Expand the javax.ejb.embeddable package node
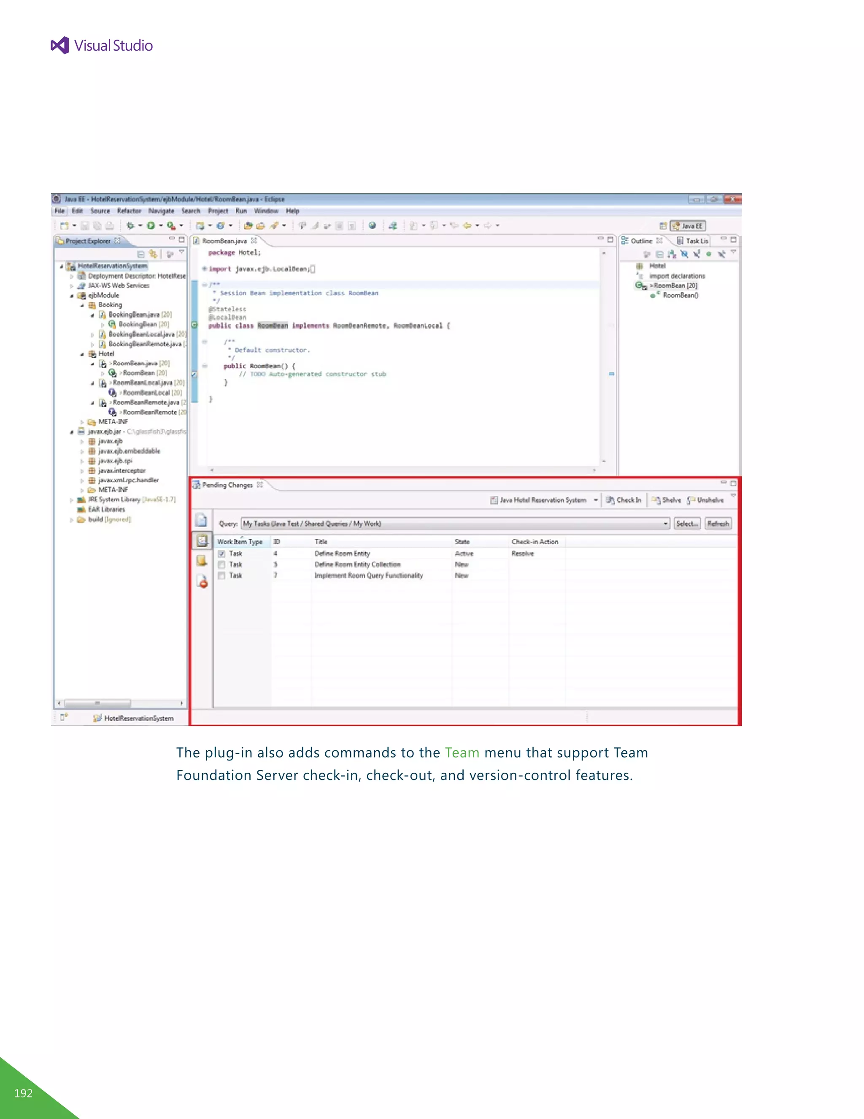 point(82,451)
